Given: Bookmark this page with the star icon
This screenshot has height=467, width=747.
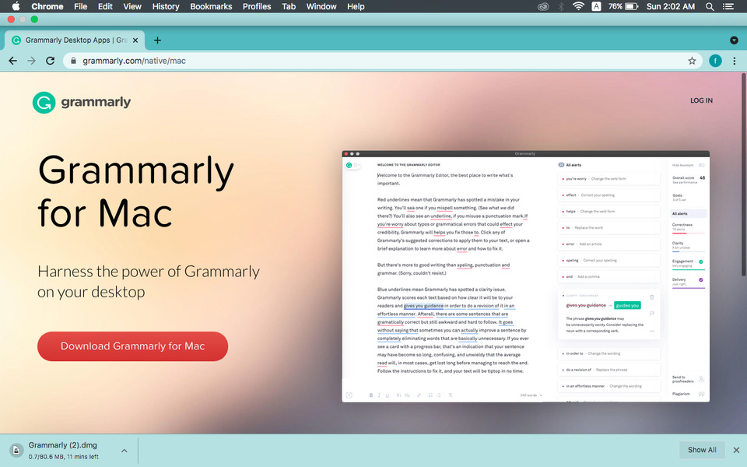Looking at the screenshot, I should point(692,61).
